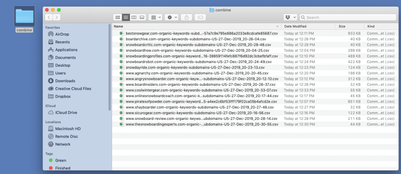Click the Excel icon beside snowboardhow.com file

[122, 51]
